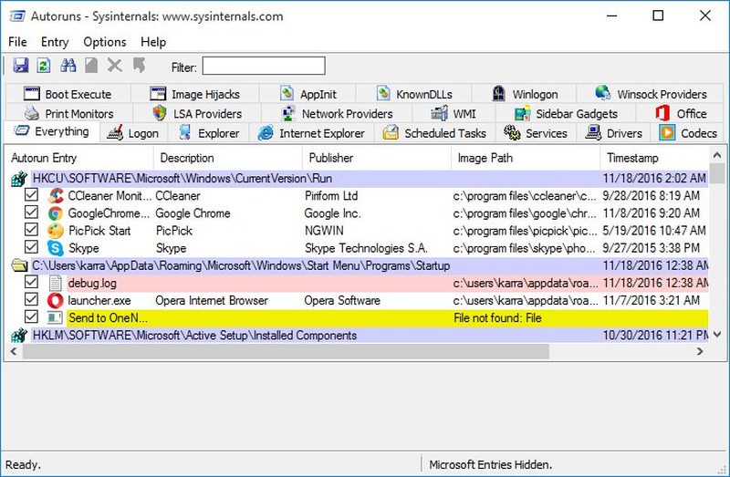Sort by the Timestamp column header
730x477 pixels.
point(655,158)
